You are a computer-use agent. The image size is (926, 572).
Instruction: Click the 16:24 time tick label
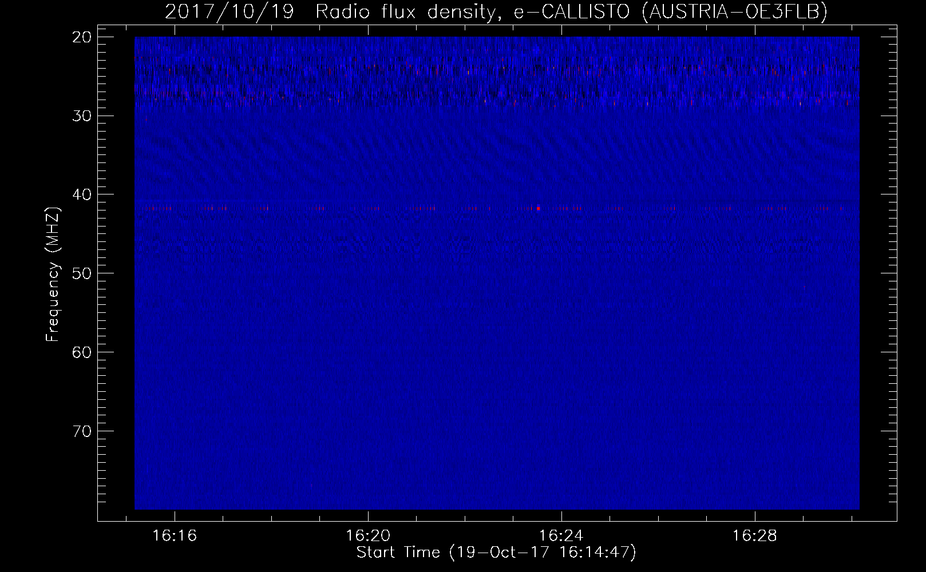tap(562, 536)
